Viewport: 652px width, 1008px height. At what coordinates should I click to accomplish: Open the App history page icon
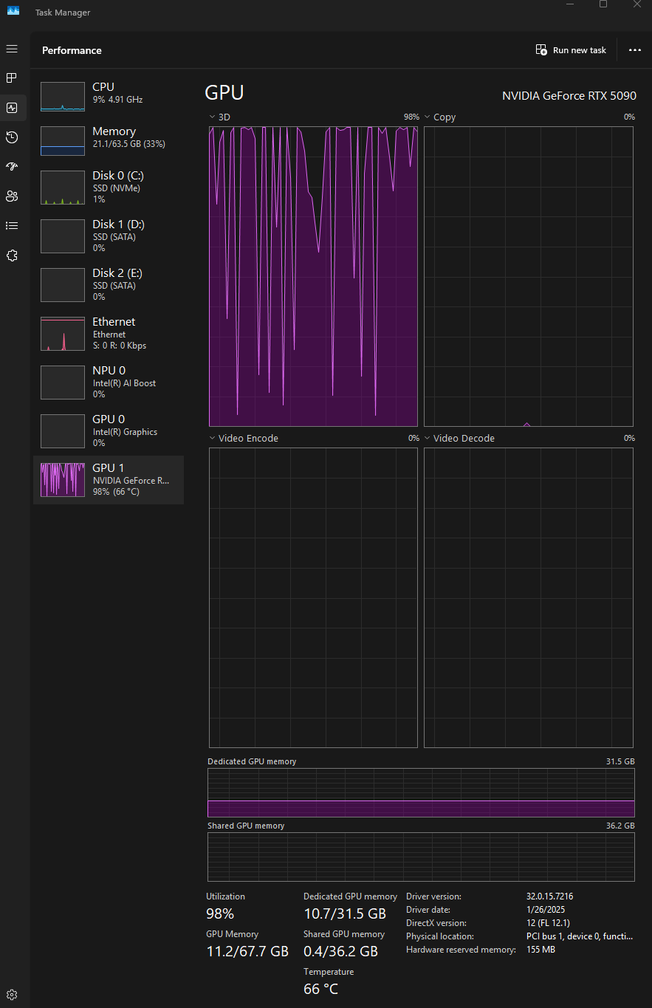click(12, 137)
